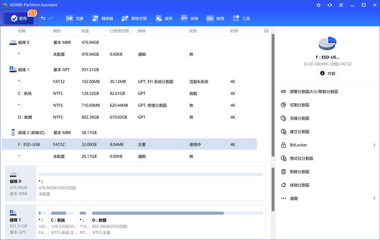Sort by the 類型 column header
380x240 pixels.
click(x=57, y=31)
